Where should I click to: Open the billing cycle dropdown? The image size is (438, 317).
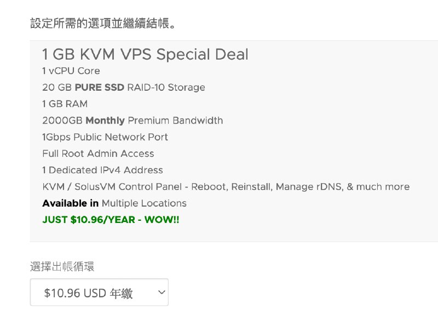point(99,293)
